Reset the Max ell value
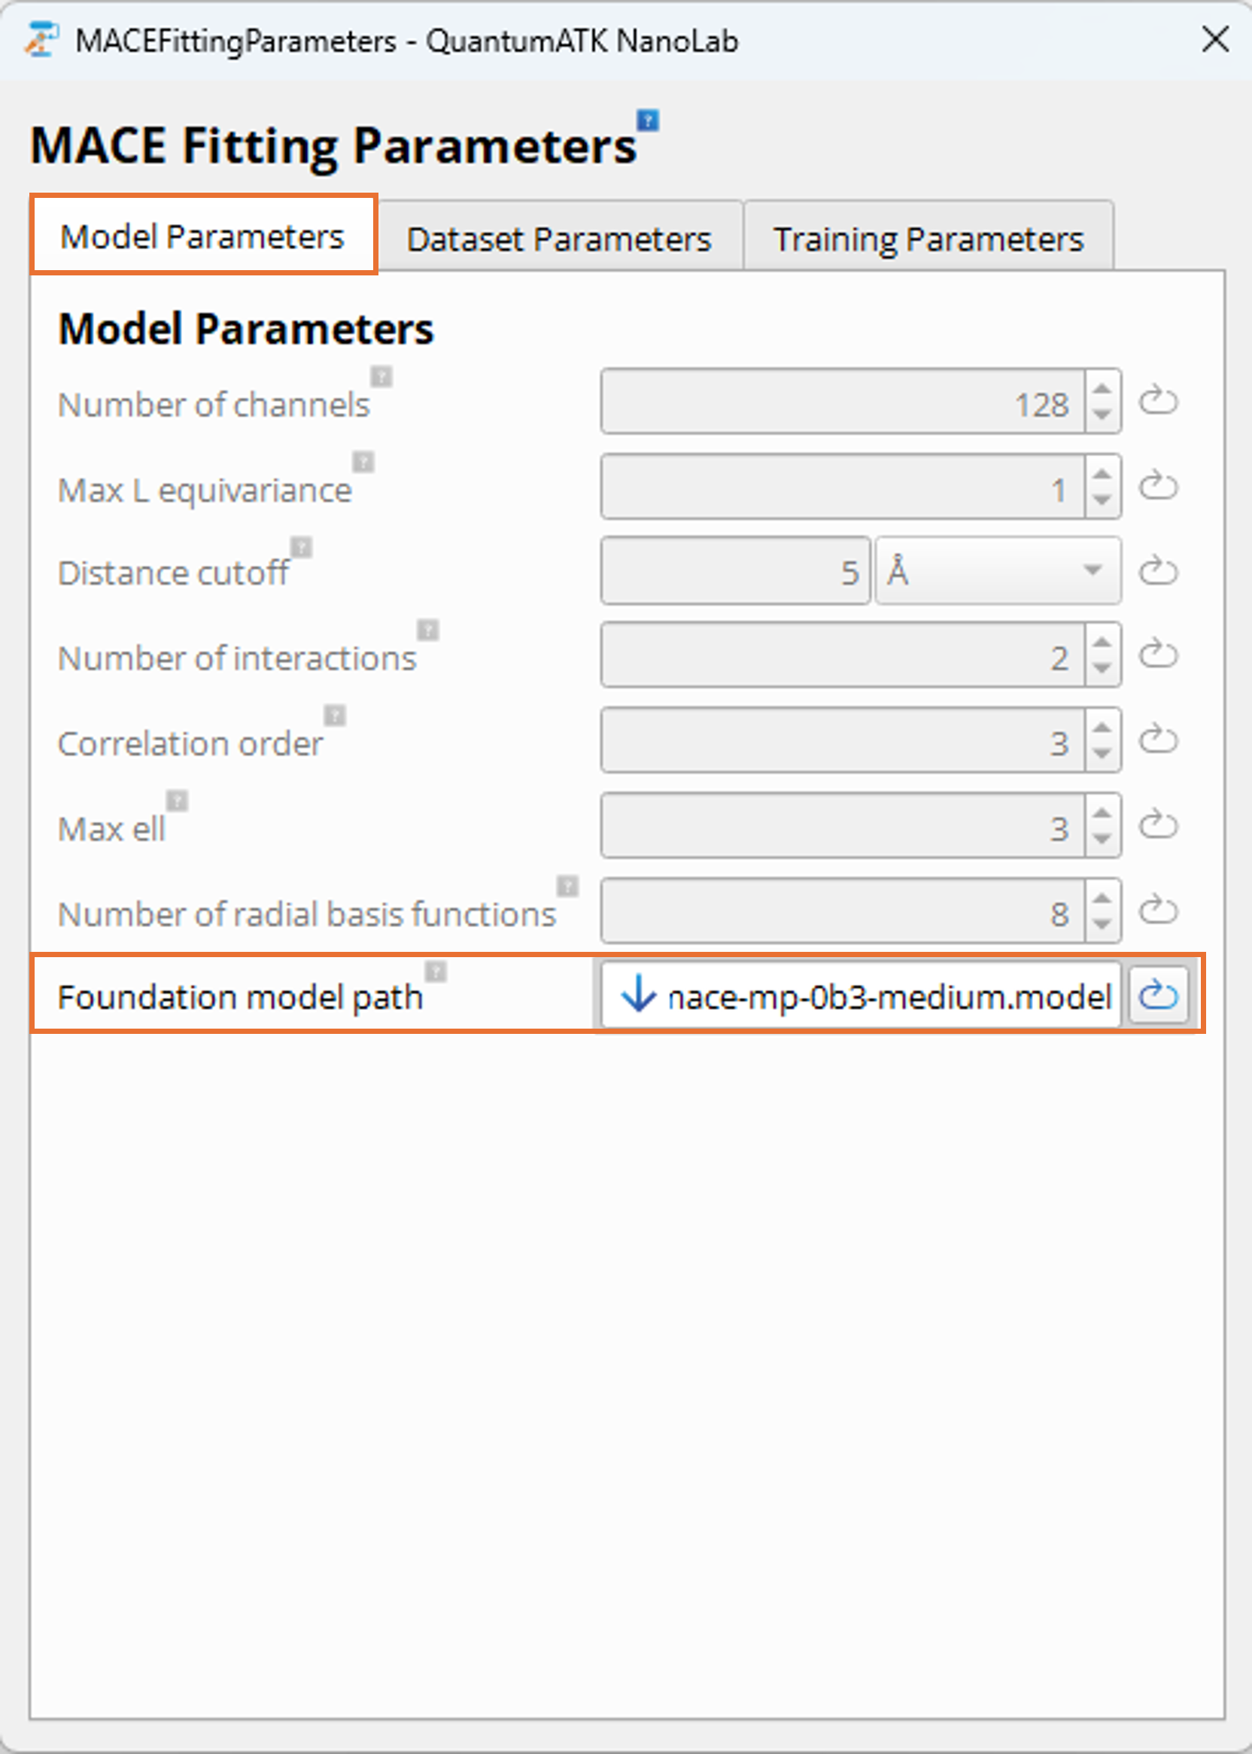 (1158, 825)
